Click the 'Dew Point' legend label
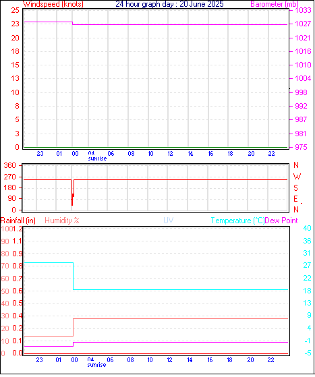The width and height of the screenshot is (315, 377). coord(281,221)
